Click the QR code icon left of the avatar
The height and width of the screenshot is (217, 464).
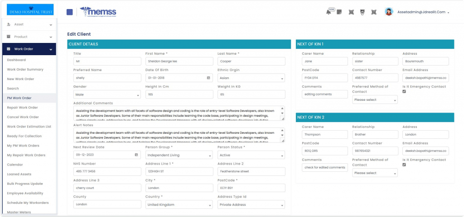pos(374,12)
